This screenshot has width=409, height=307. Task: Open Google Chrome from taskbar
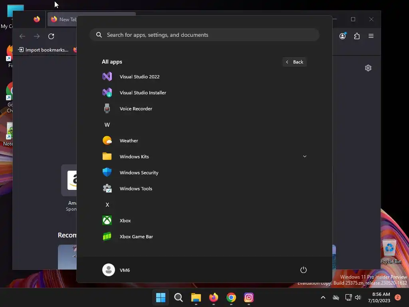coord(231,297)
